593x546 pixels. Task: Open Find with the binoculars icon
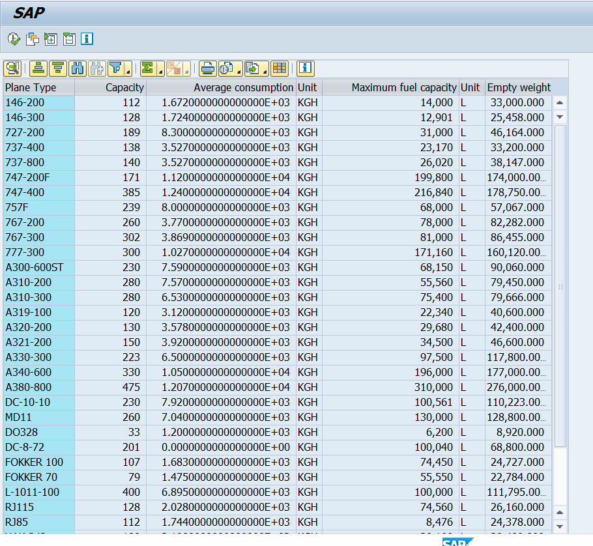coord(78,68)
